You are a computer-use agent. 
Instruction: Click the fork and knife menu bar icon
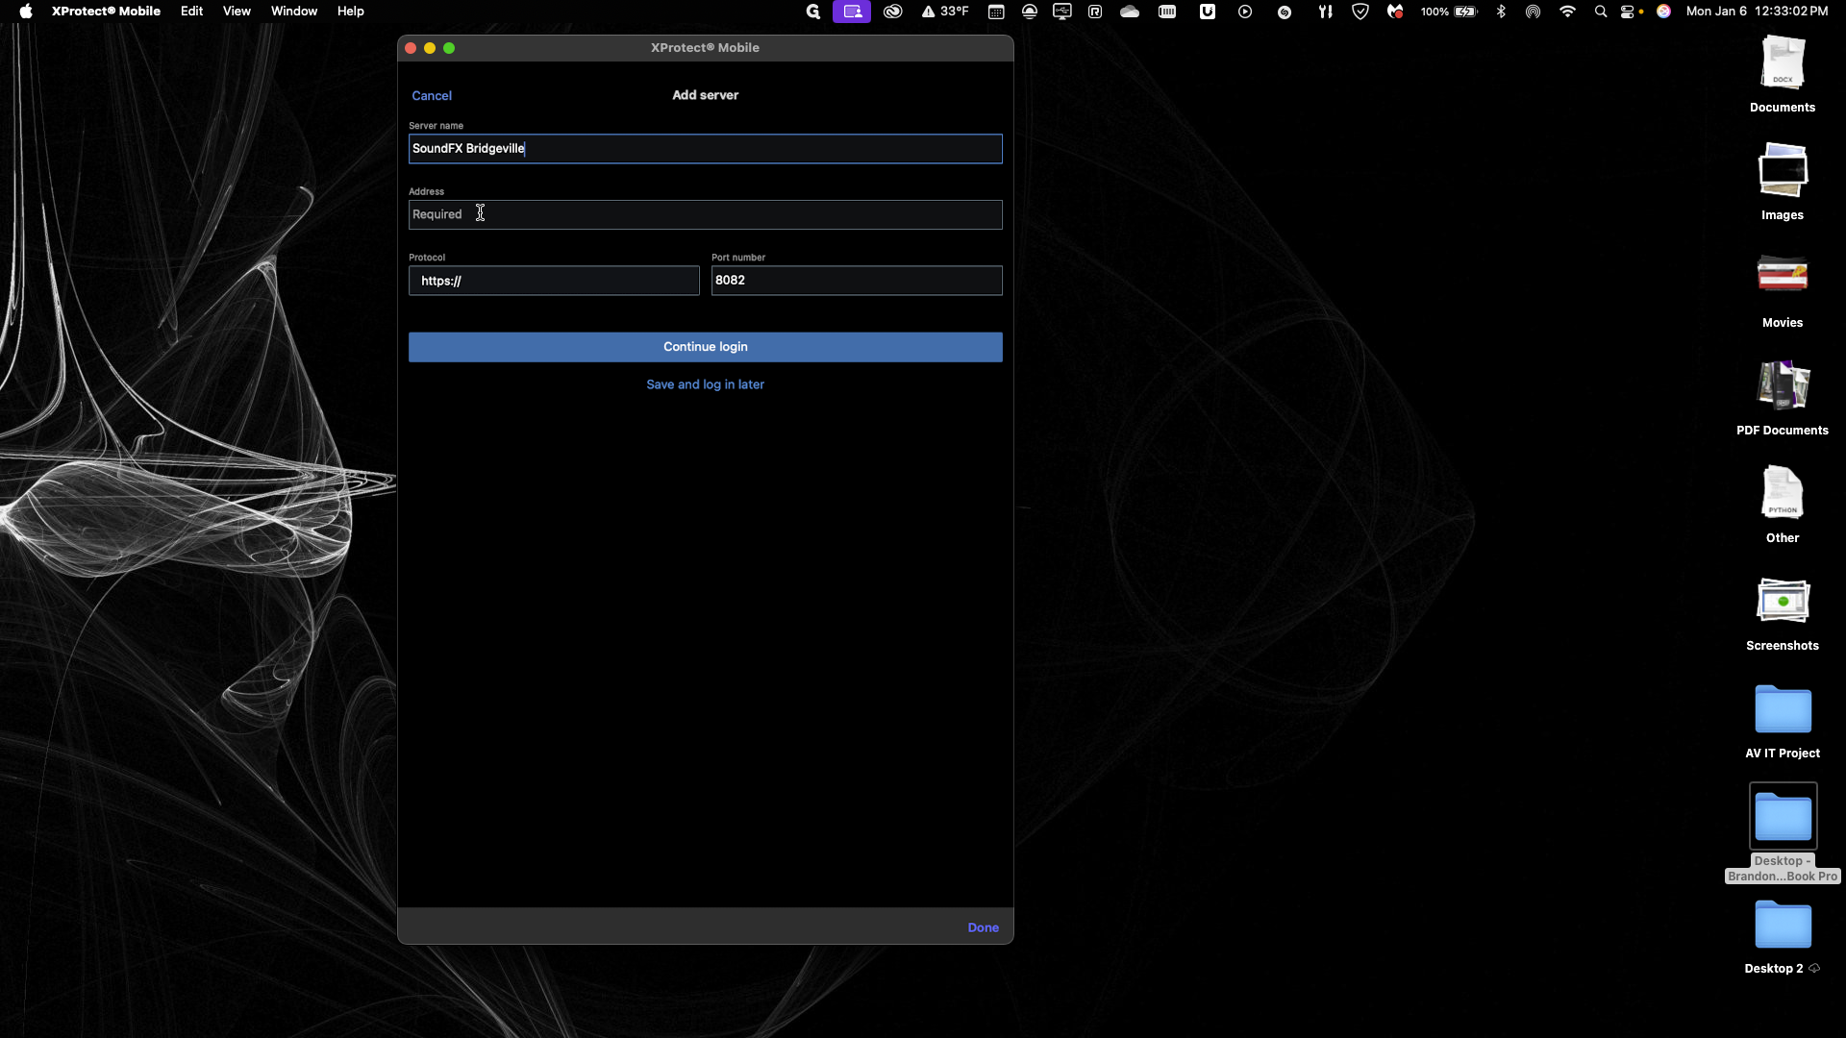pyautogui.click(x=1325, y=12)
